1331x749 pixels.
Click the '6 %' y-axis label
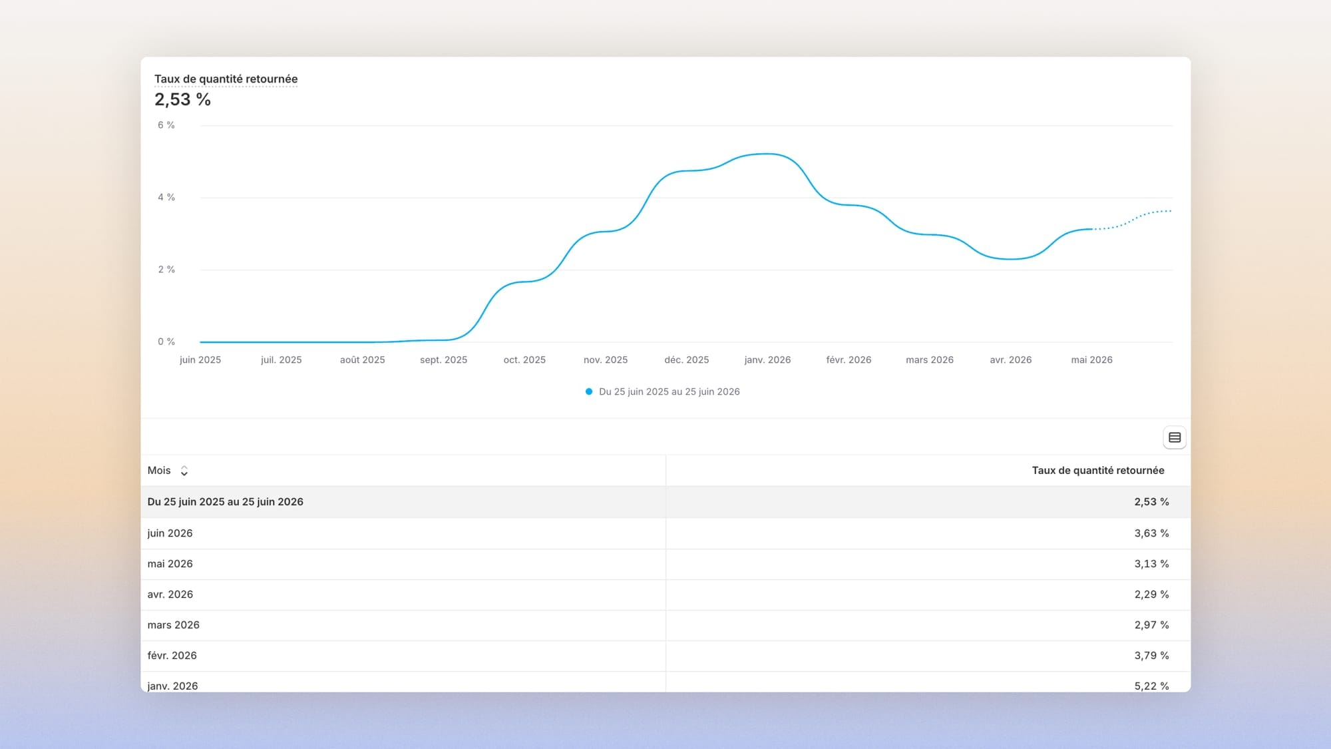click(166, 125)
